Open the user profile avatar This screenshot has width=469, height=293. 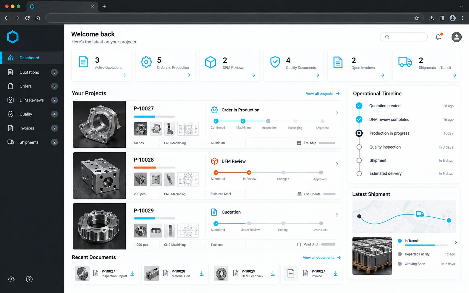(456, 37)
